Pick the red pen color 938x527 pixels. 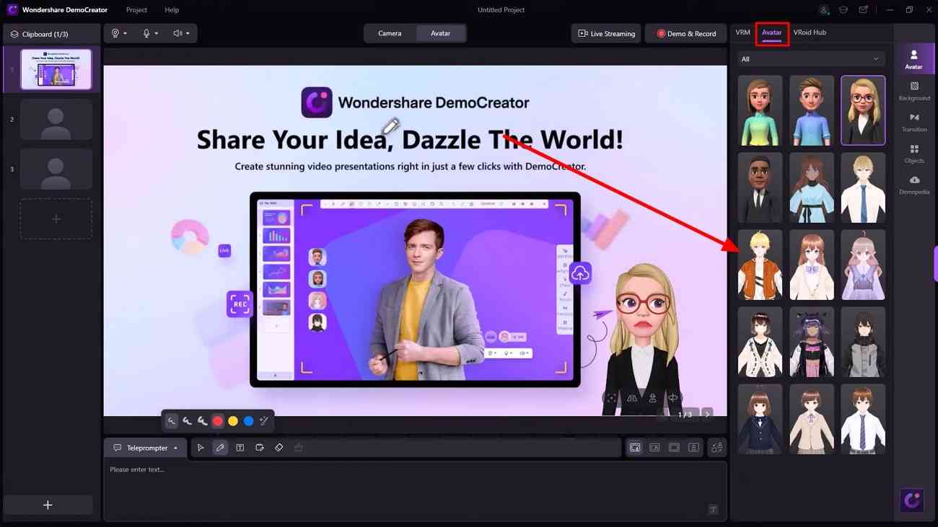pyautogui.click(x=217, y=421)
